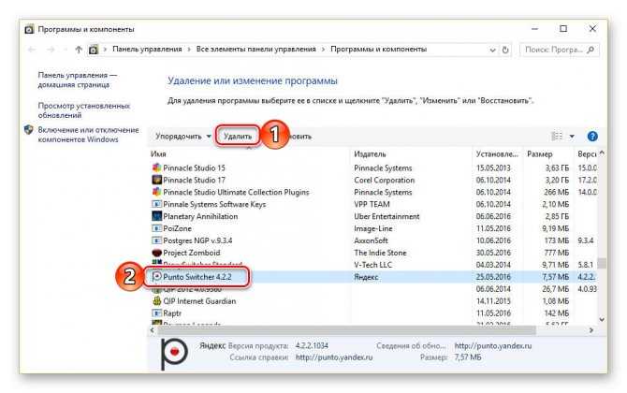Image resolution: width=627 pixels, height=393 pixels.
Task: Click the Raptr program icon
Action: 157,313
